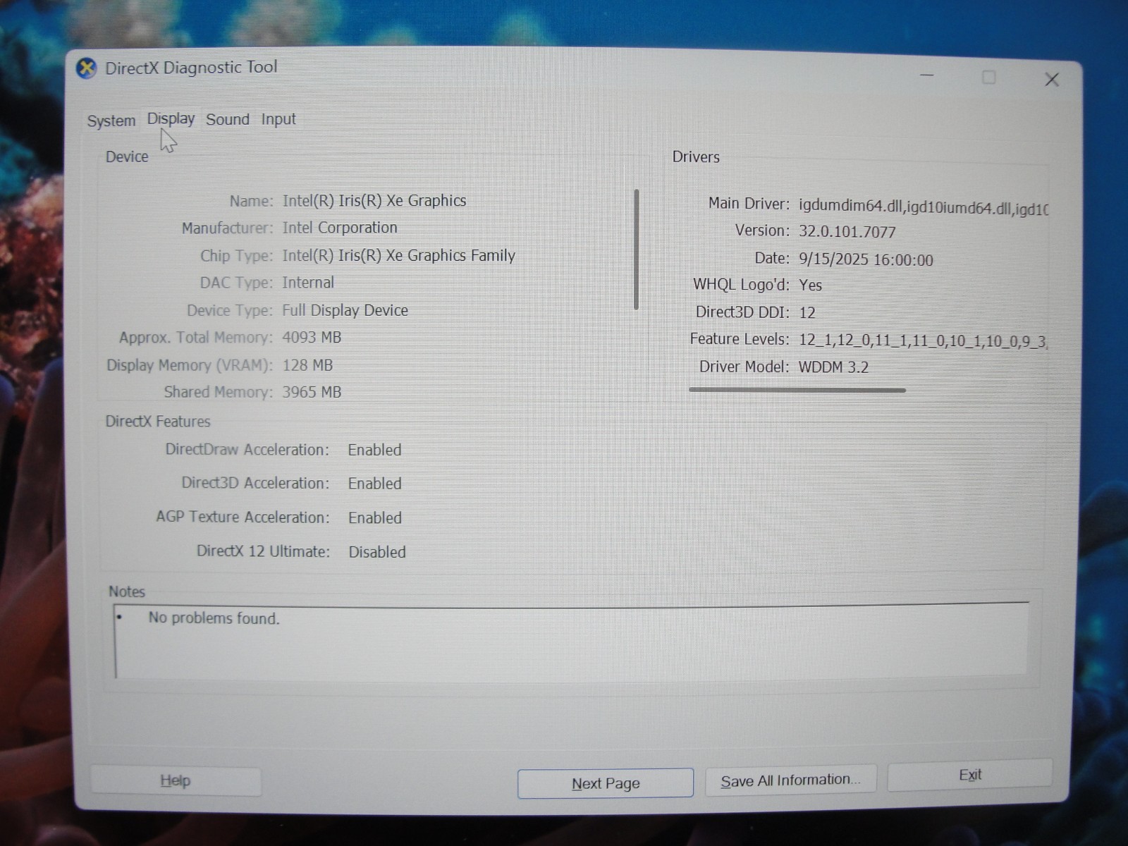Open the Sound tab
The height and width of the screenshot is (846, 1128).
(x=228, y=119)
